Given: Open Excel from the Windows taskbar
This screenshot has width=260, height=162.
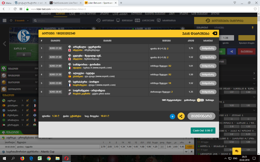Looking at the screenshot, I should coord(40,158).
